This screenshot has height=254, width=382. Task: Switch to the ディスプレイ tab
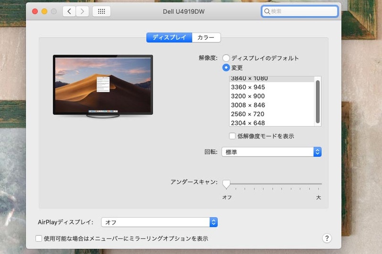pos(169,38)
